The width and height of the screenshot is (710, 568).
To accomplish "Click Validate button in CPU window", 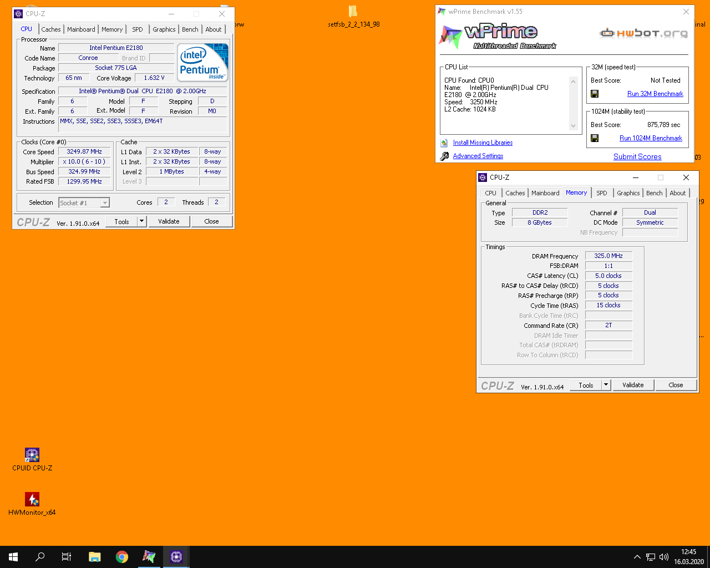I will (169, 221).
